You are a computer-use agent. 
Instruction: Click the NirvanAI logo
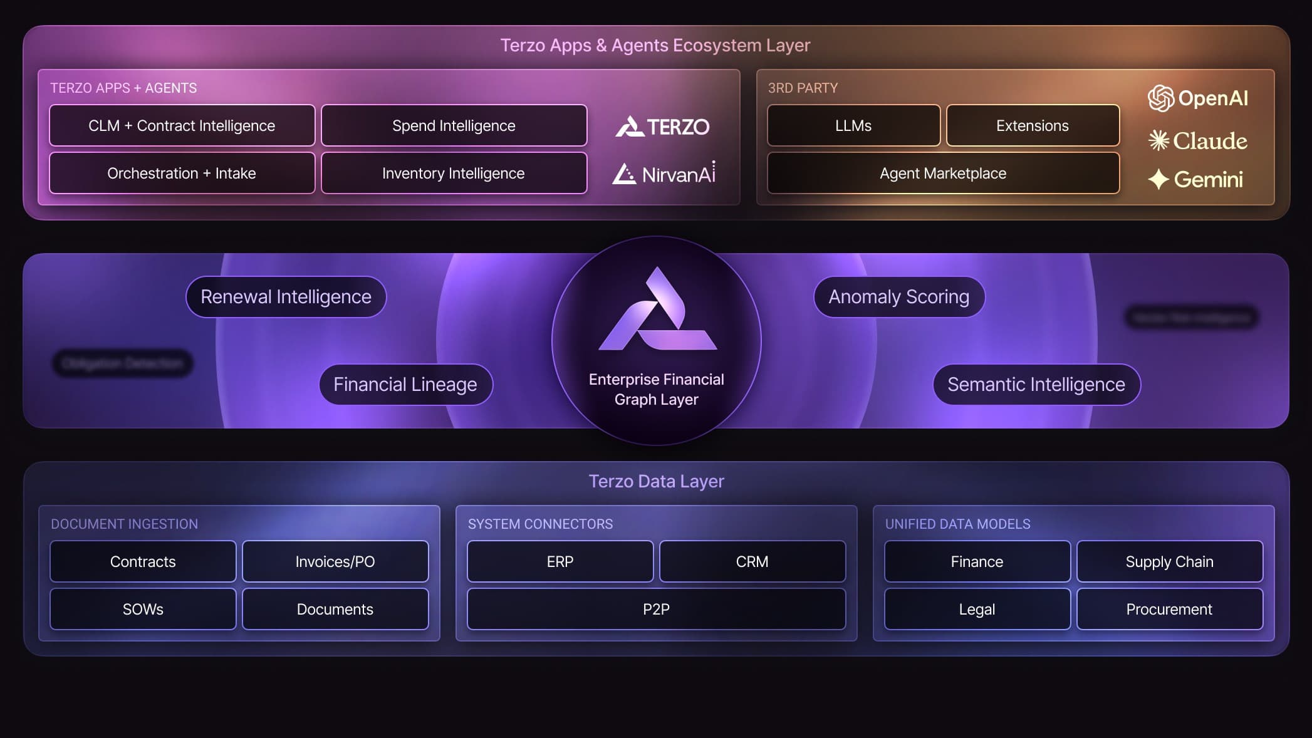(664, 174)
